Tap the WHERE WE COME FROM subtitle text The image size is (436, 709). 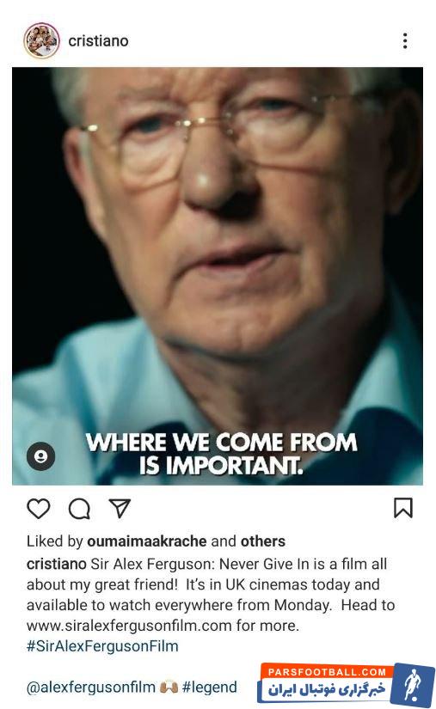221,443
